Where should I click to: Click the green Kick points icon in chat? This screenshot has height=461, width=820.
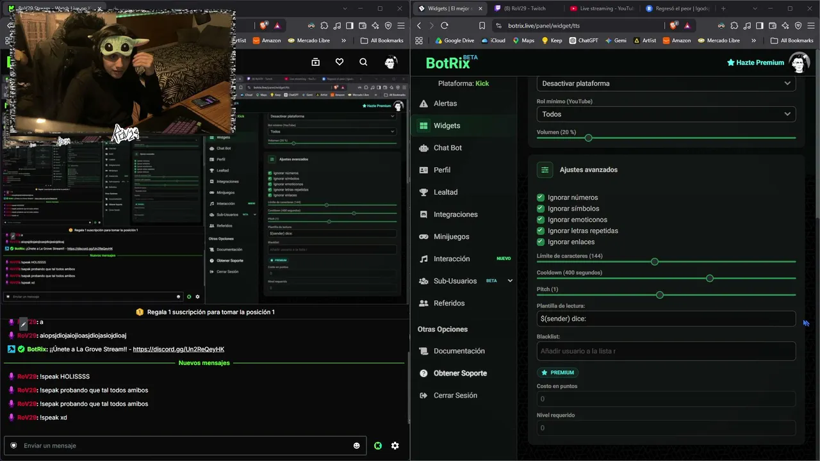[378, 446]
